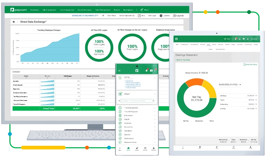Click the home icon beside Direct Data Exchange
This screenshot has width=267, height=158.
click(14, 22)
